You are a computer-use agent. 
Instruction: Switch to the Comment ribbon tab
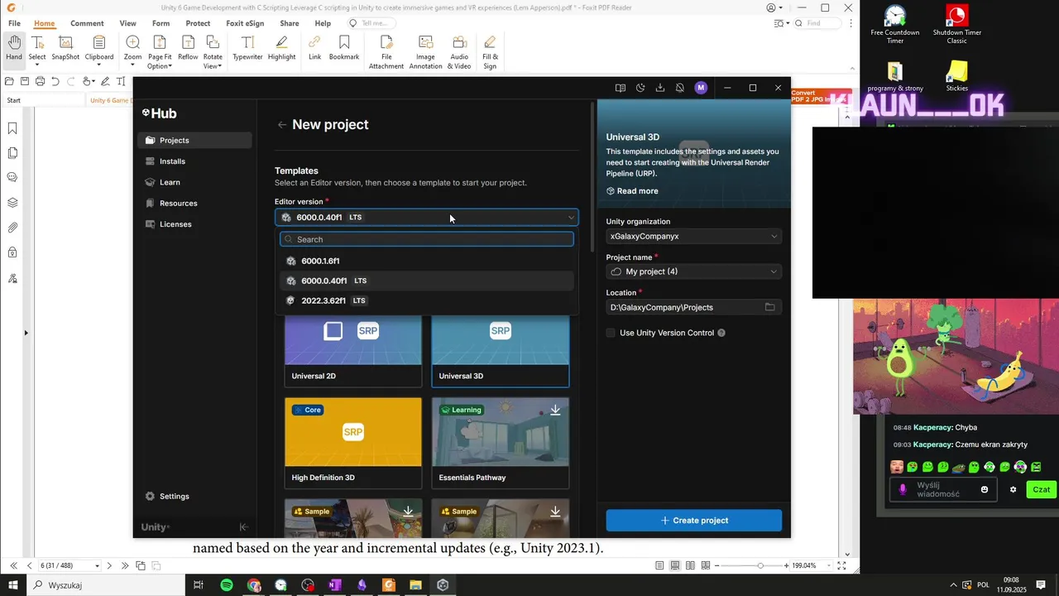pyautogui.click(x=87, y=23)
